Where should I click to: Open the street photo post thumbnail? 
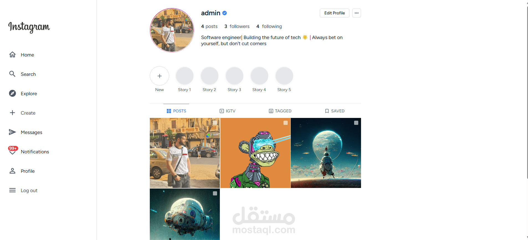point(185,153)
